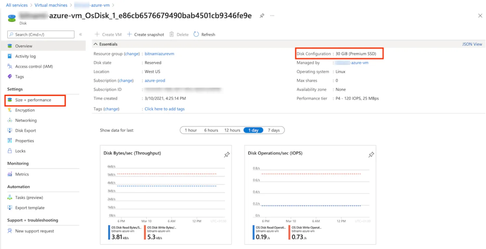The image size is (486, 249).
Task: Click the Create VM button
Action: (x=108, y=34)
